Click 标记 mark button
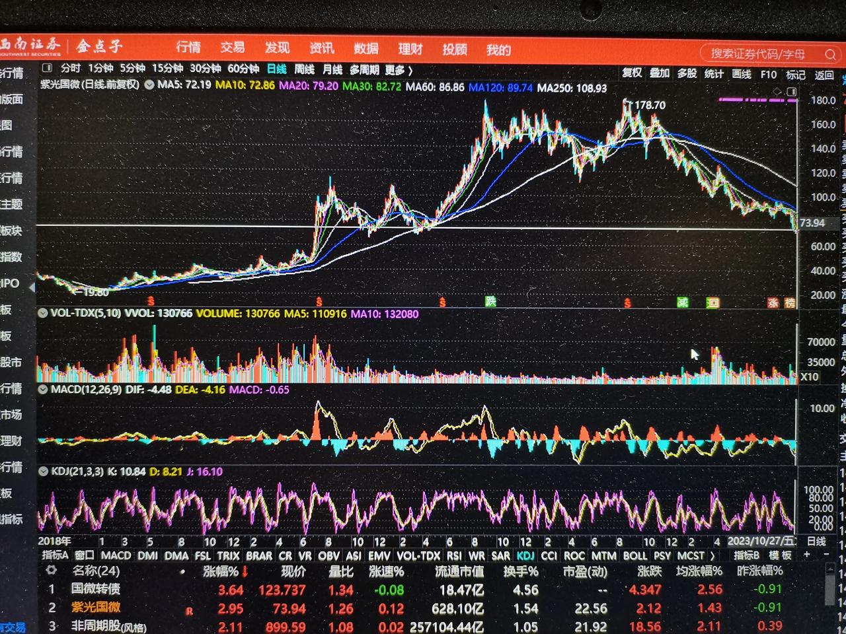Viewport: 846px width, 634px height. click(x=795, y=75)
